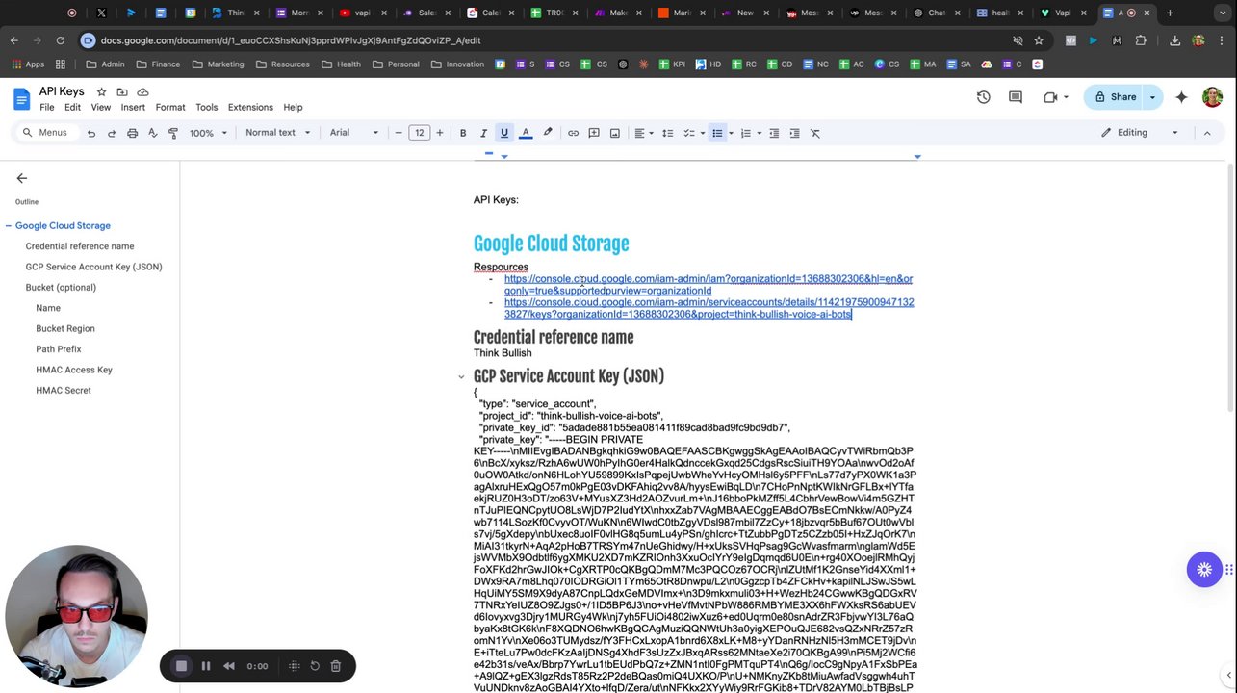Open the Extensions menu
The height and width of the screenshot is (693, 1237).
coord(250,107)
